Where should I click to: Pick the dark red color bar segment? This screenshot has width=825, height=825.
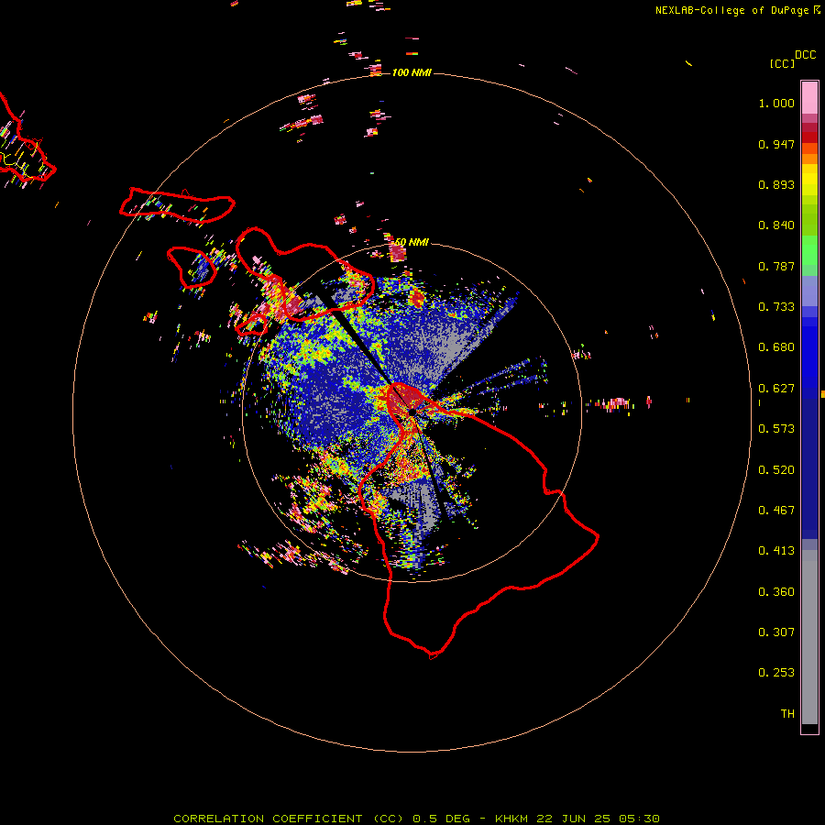[809, 137]
